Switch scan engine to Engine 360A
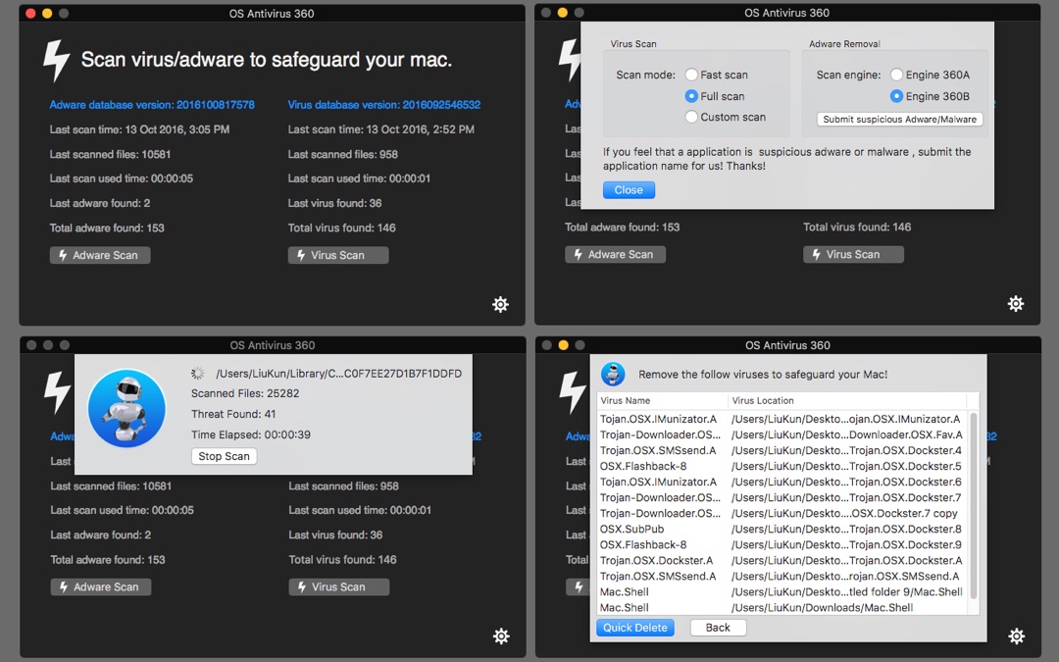Screen dimensions: 1059x662 click(897, 75)
